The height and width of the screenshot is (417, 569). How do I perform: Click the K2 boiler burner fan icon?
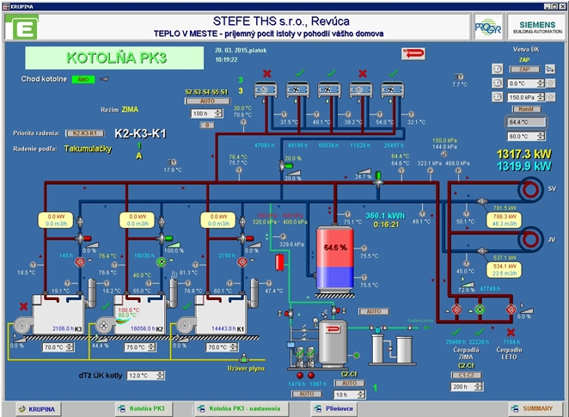(x=104, y=326)
